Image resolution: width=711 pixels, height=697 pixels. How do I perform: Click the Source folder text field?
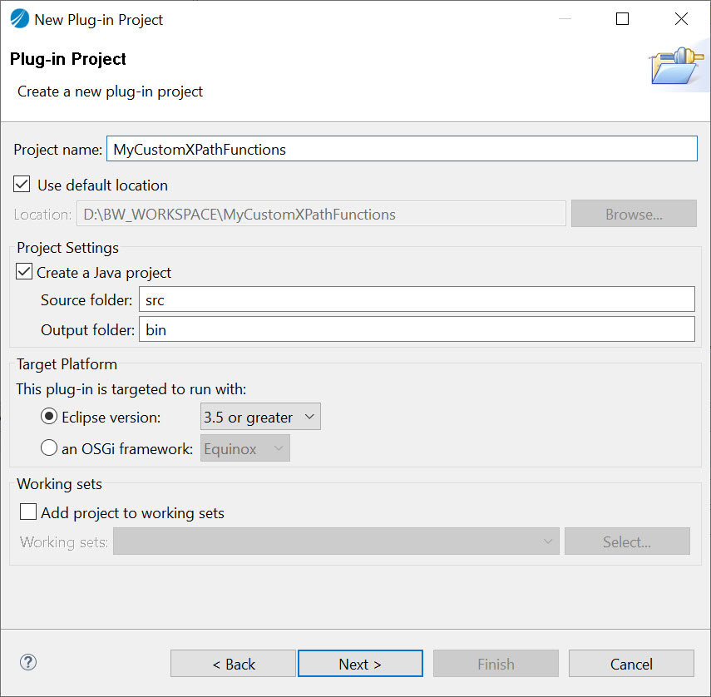pyautogui.click(x=416, y=299)
